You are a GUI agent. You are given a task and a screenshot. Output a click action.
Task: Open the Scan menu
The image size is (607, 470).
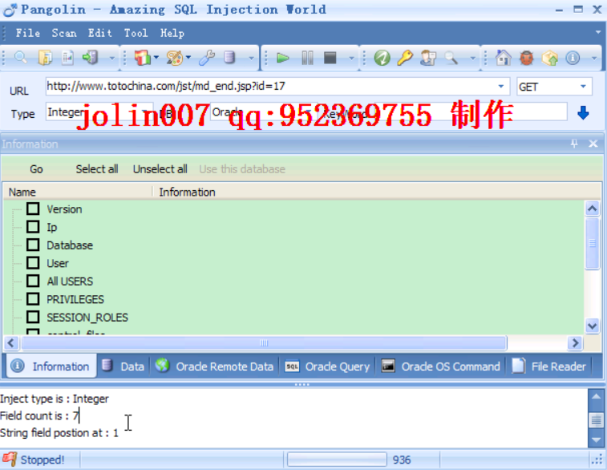click(x=64, y=33)
